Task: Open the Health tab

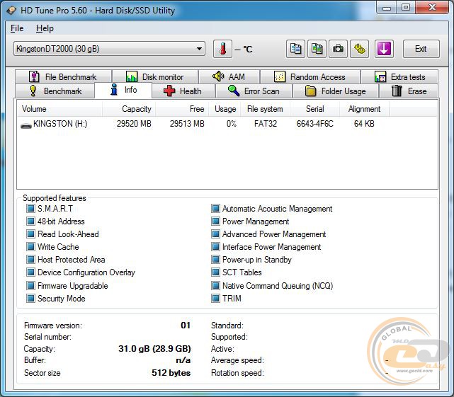Action: point(183,91)
